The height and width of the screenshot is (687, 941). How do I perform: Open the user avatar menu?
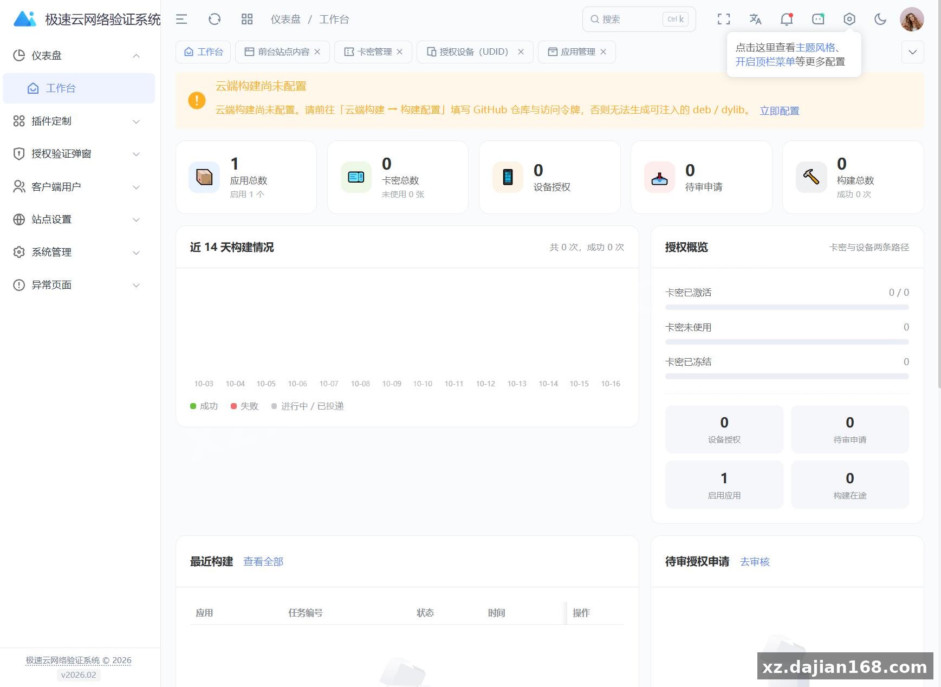[x=912, y=20]
